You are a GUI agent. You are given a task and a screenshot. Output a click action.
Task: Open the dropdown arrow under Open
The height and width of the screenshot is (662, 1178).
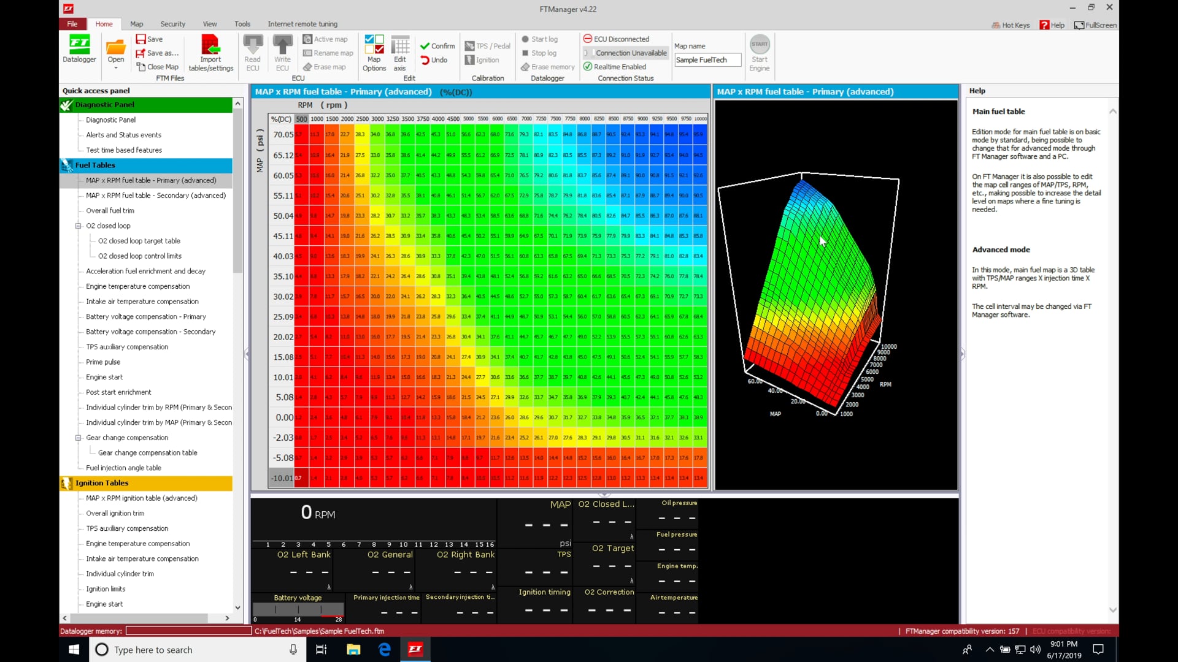click(x=115, y=66)
